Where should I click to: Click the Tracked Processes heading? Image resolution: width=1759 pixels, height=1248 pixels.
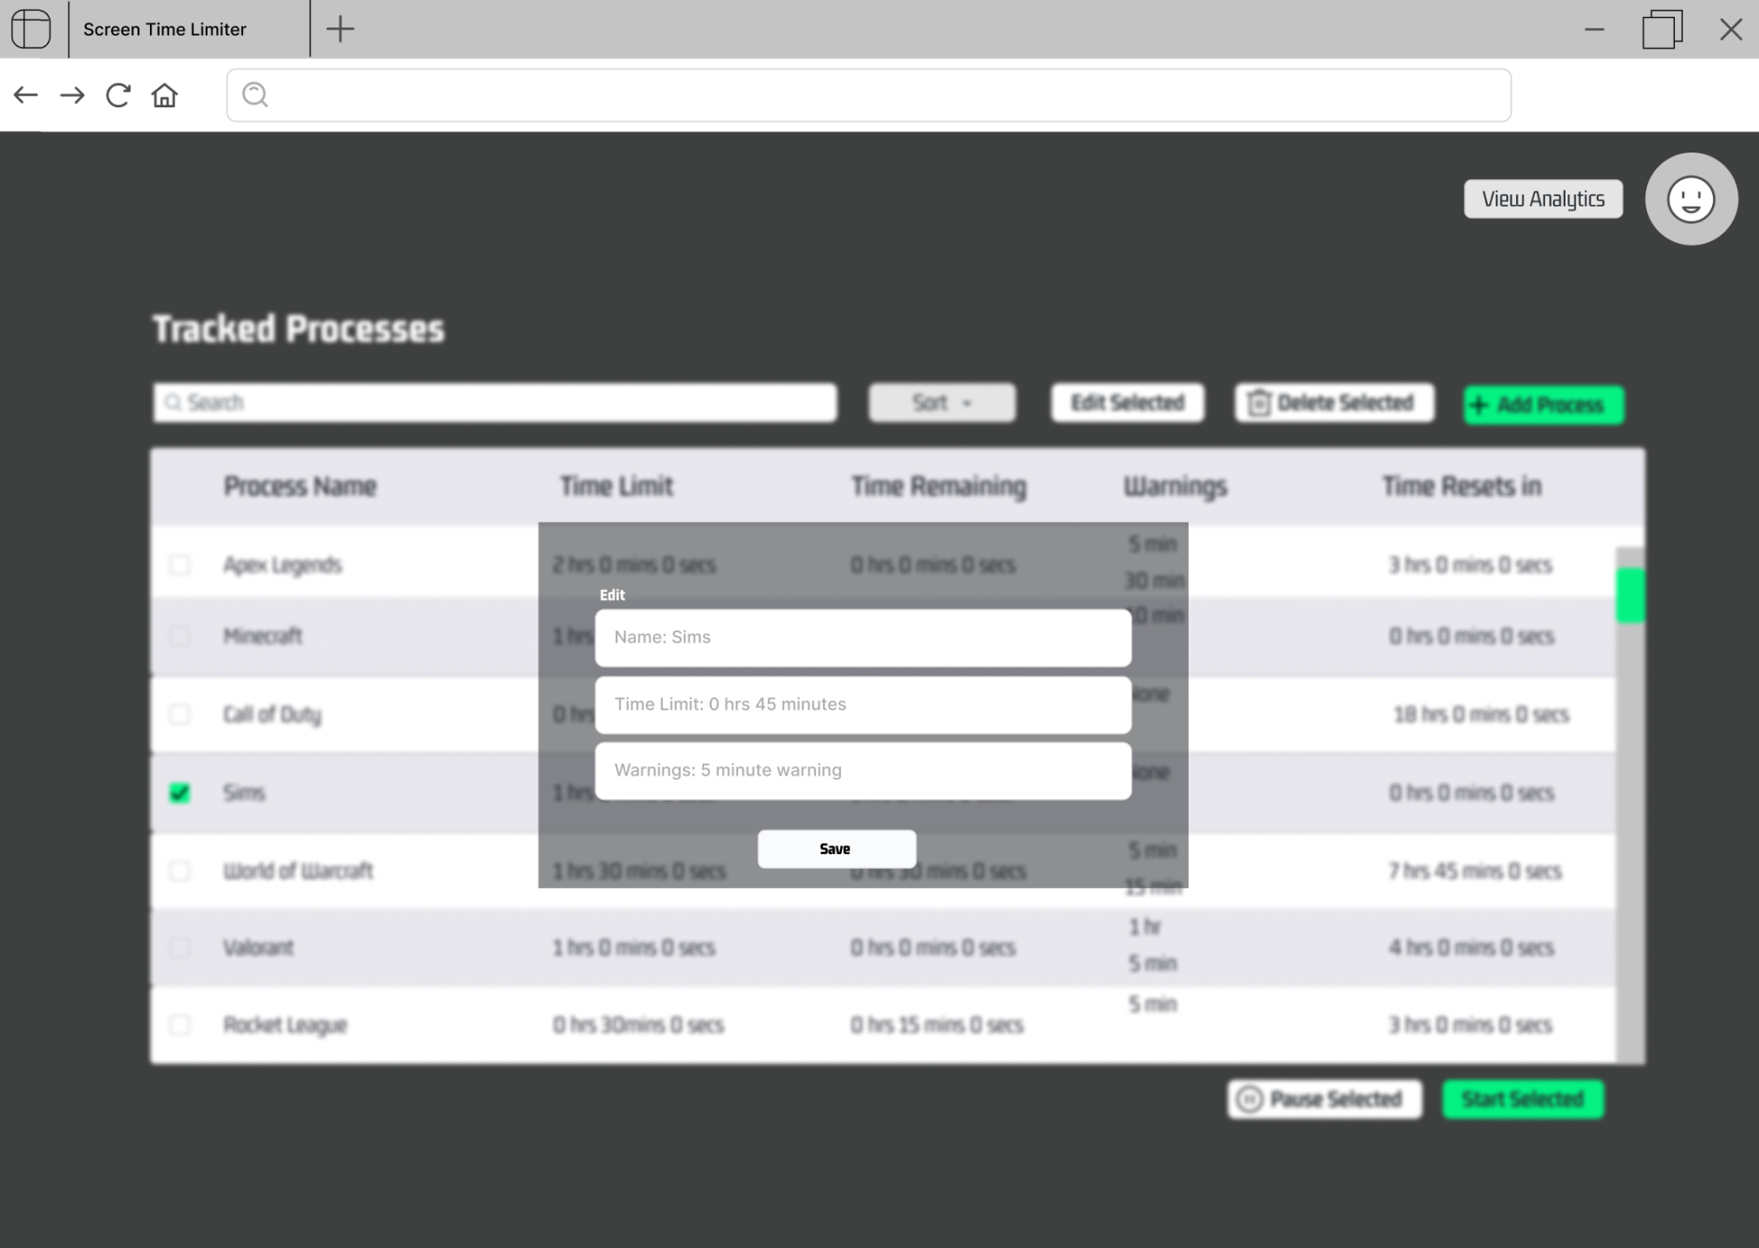pos(298,329)
